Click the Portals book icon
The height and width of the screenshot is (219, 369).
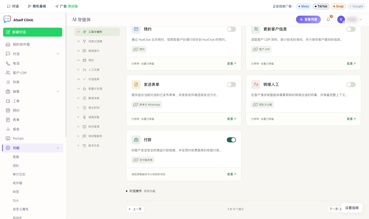[x=8, y=139]
